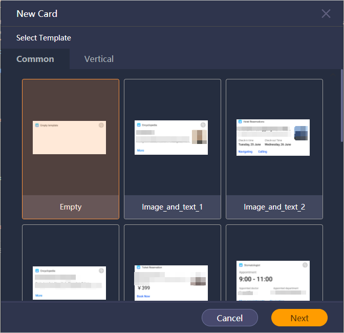The height and width of the screenshot is (333, 344).
Task: Click the round icon in the Stomatologist preview
Action: click(305, 265)
